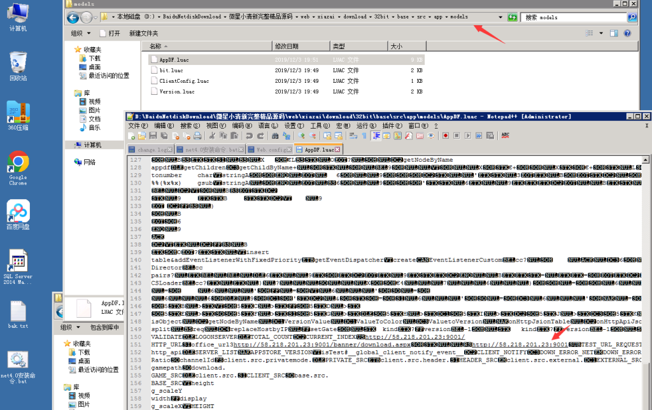This screenshot has height=410, width=652.
Task: Click the New file icon in Notepad++
Action: [x=132, y=136]
